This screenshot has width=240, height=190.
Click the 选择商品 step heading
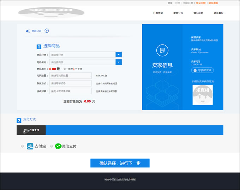coord(52,46)
